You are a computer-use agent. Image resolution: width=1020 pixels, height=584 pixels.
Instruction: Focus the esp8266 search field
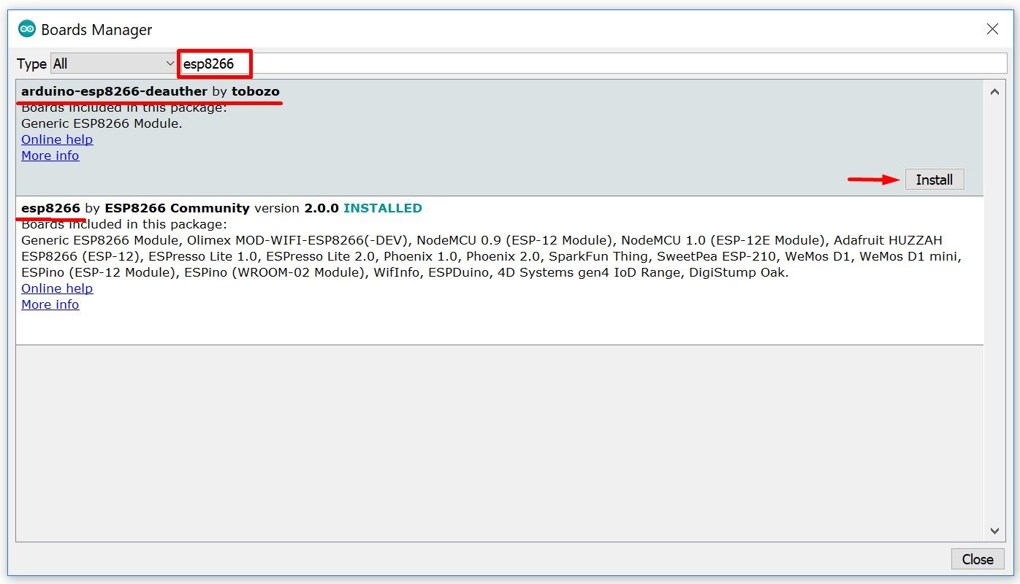click(585, 64)
